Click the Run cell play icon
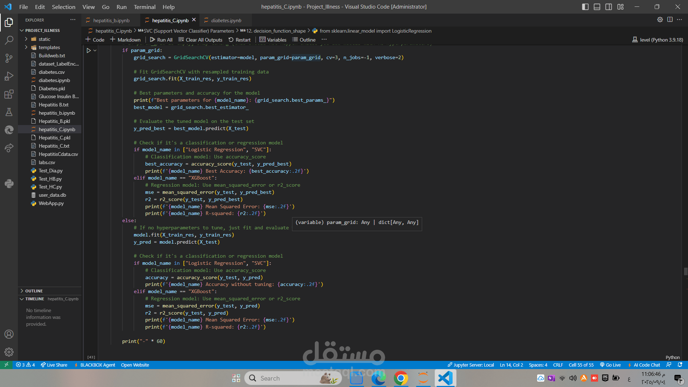688x387 pixels. (89, 51)
